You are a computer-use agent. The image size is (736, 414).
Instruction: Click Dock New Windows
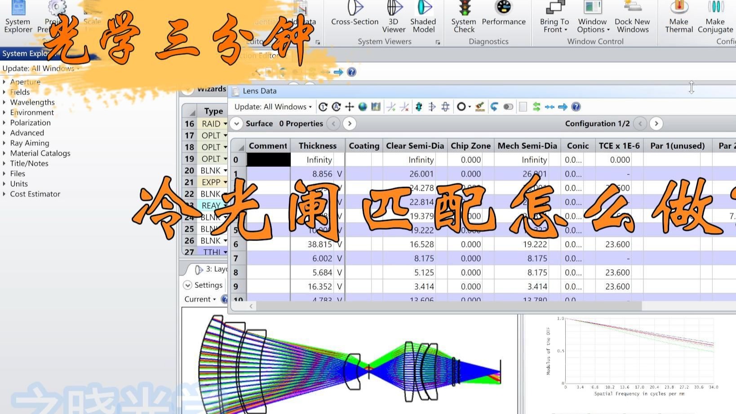point(632,18)
